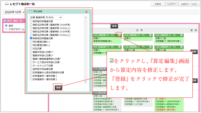
Task: Open edit icon on 19日 定期訪問 card
Action: [x=182, y=47]
